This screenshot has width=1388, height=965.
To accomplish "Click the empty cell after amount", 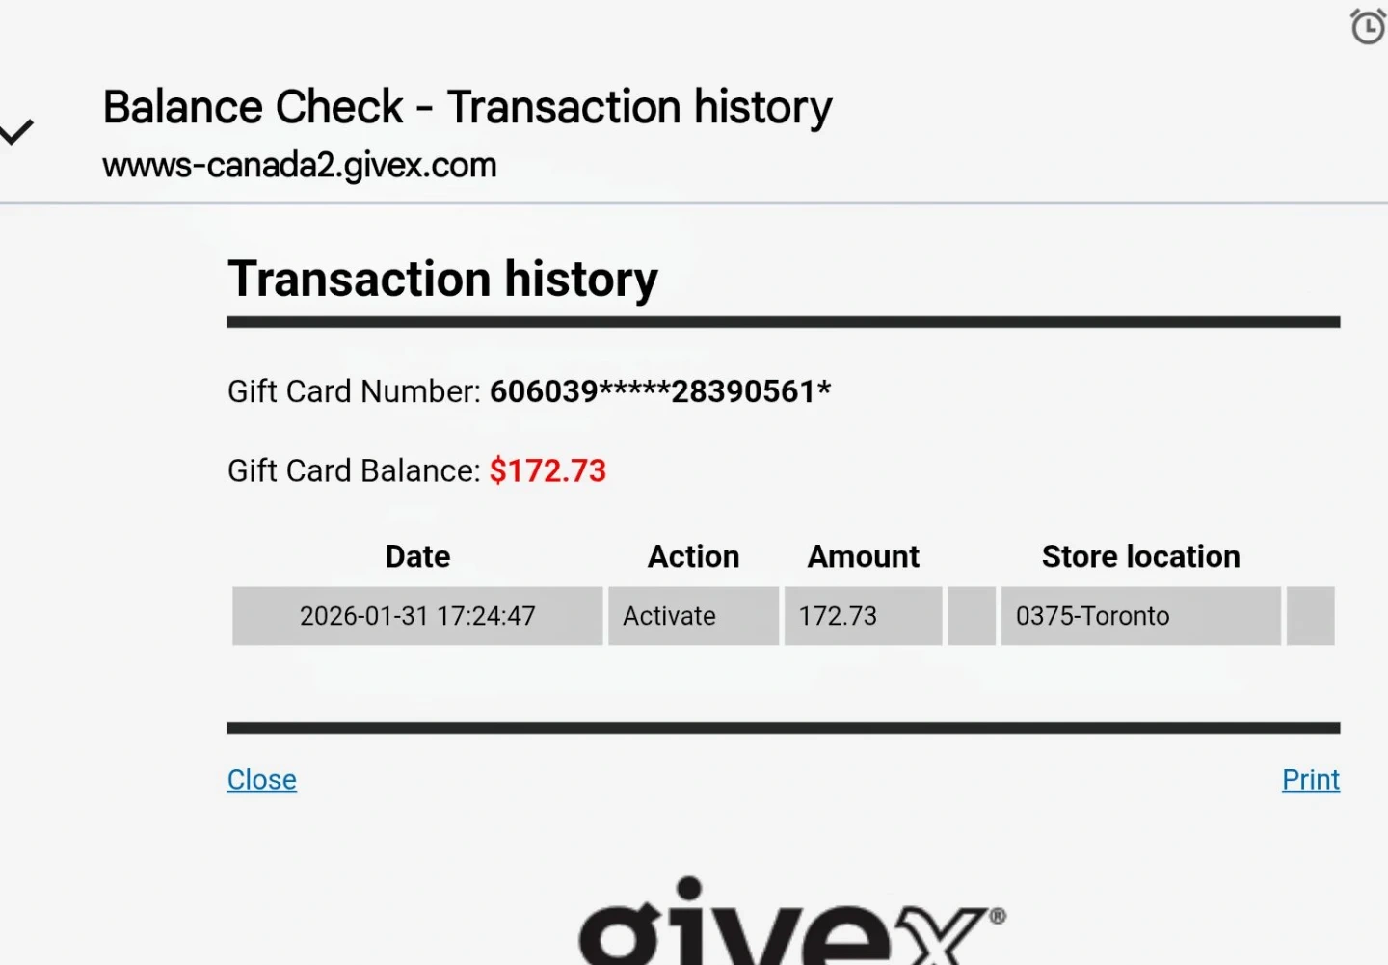I will 972,616.
